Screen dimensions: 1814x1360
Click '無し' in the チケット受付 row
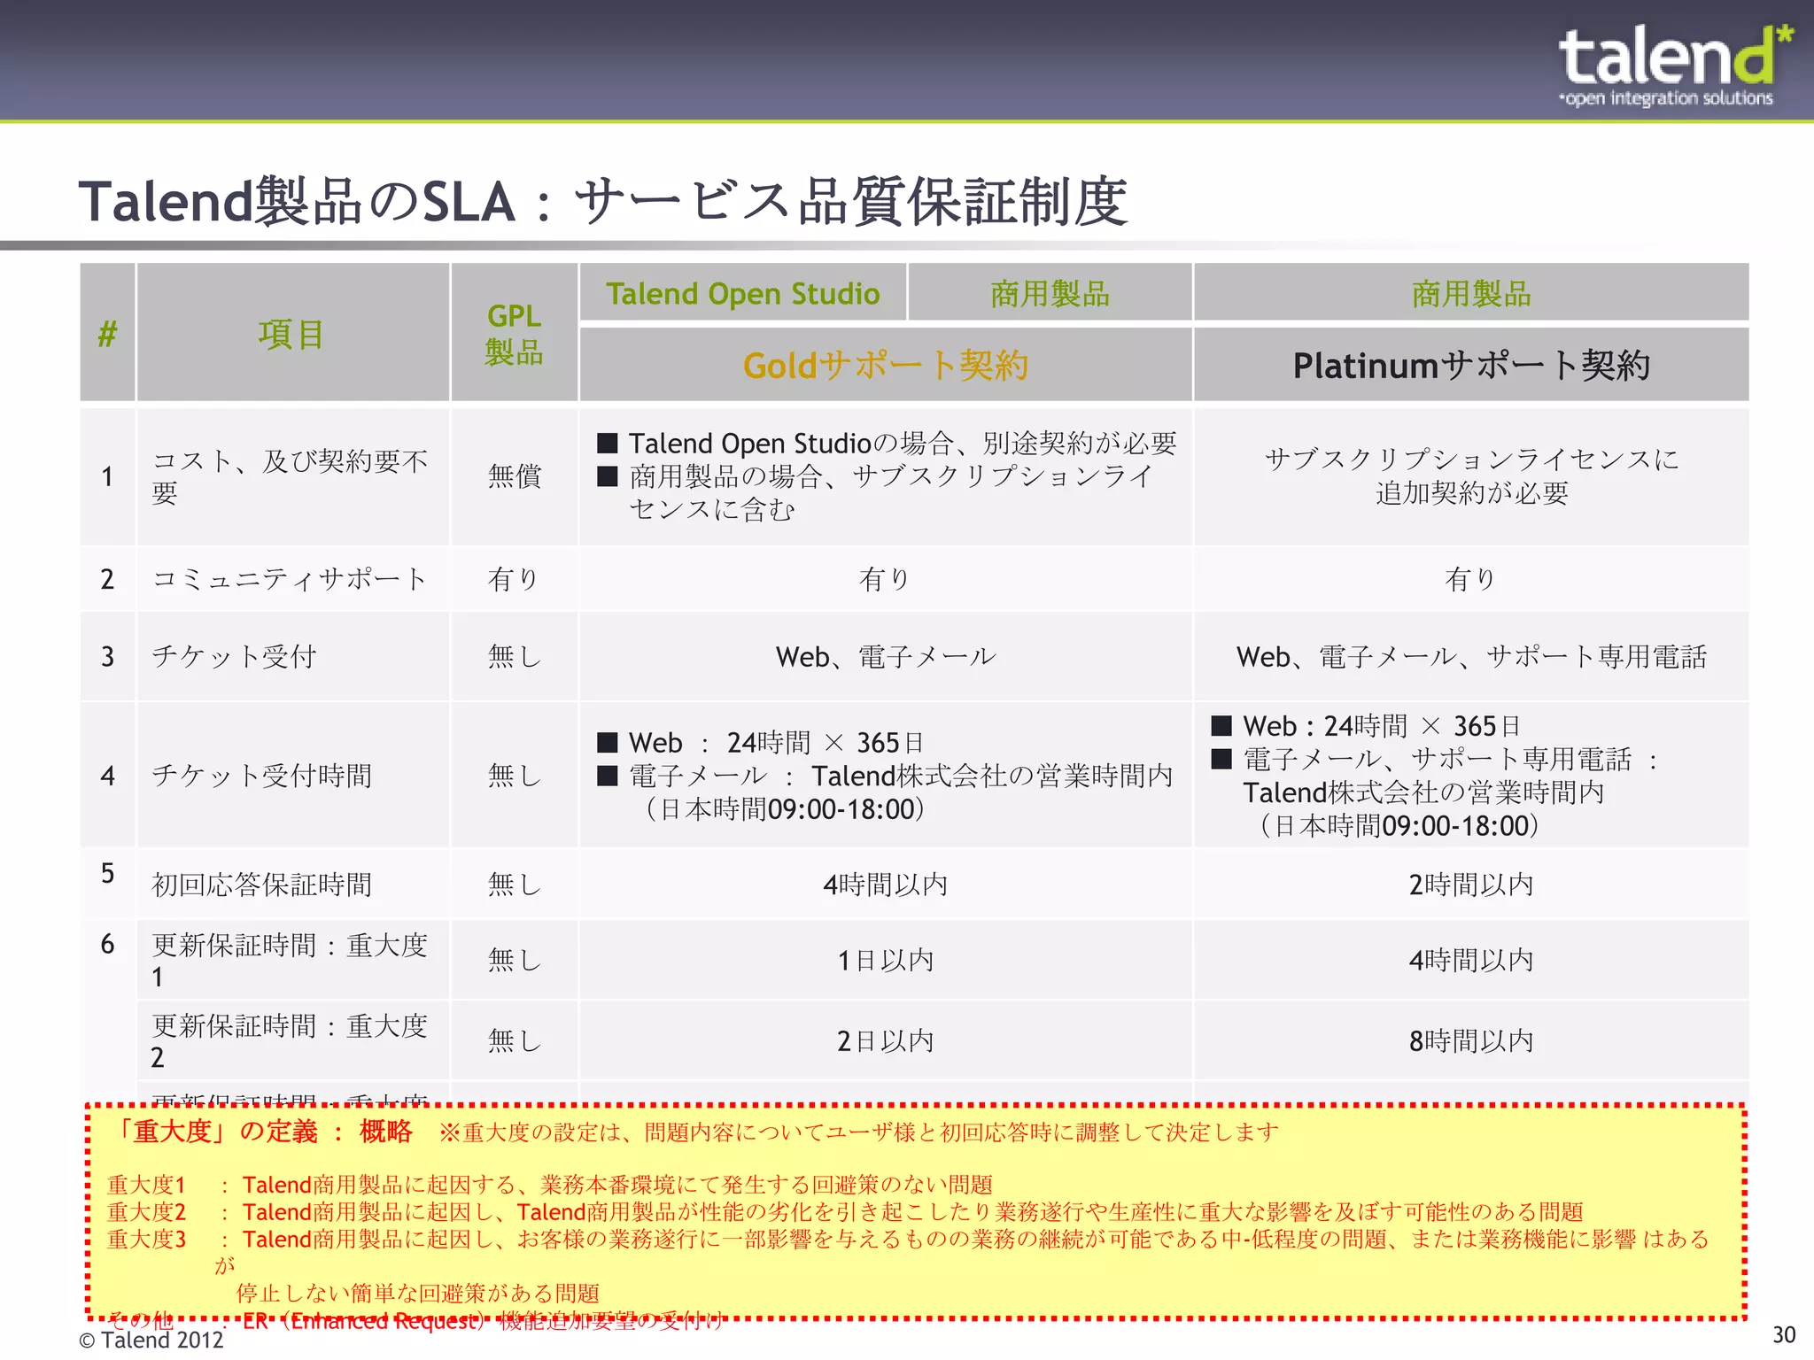pyautogui.click(x=515, y=656)
